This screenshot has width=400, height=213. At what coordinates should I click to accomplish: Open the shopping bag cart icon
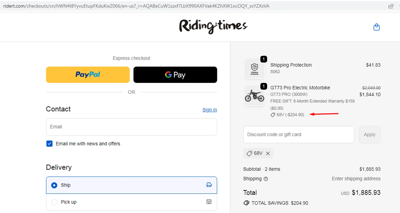pyautogui.click(x=377, y=27)
